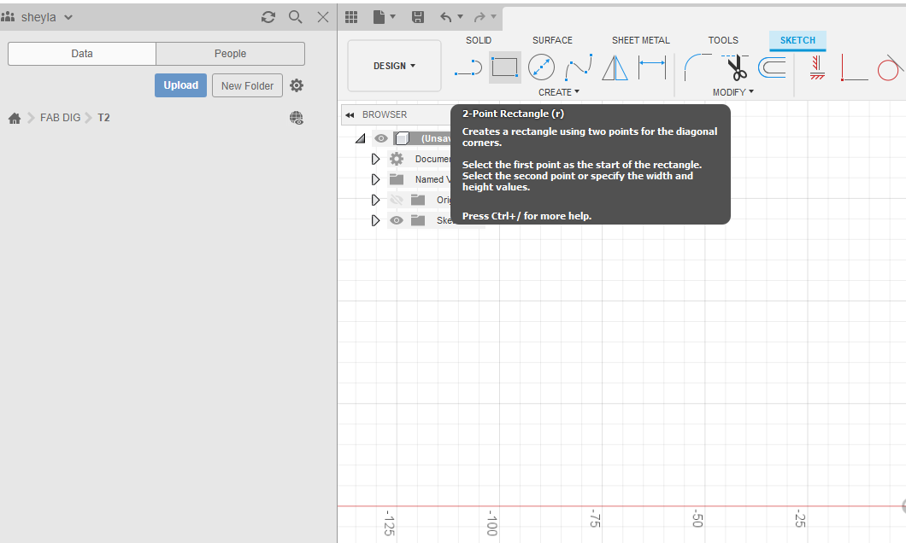Open undo history dropdown arrow
The width and height of the screenshot is (906, 543).
tap(461, 17)
